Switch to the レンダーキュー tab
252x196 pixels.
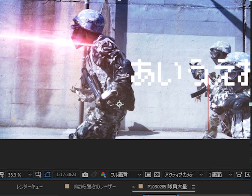[x=30, y=187]
